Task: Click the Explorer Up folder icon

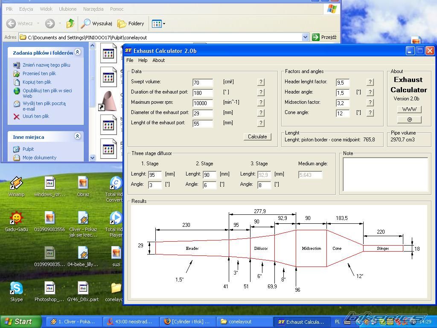Action: pos(70,23)
